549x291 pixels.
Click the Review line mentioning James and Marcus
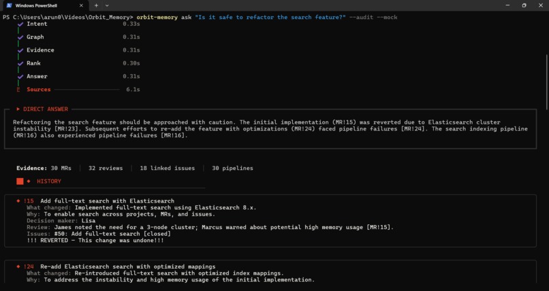tap(210, 227)
